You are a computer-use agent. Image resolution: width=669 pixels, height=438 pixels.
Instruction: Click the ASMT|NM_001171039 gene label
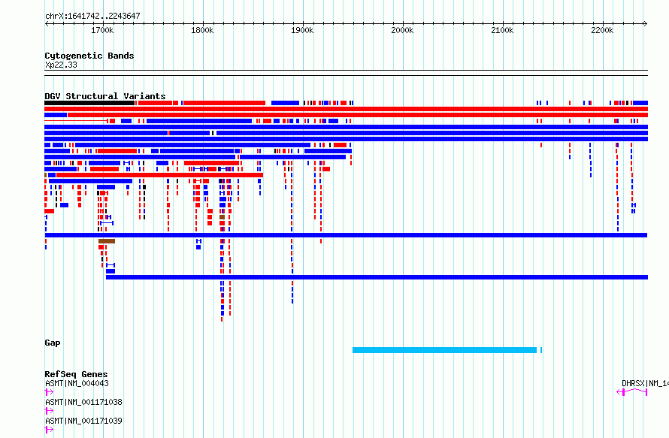pos(83,421)
